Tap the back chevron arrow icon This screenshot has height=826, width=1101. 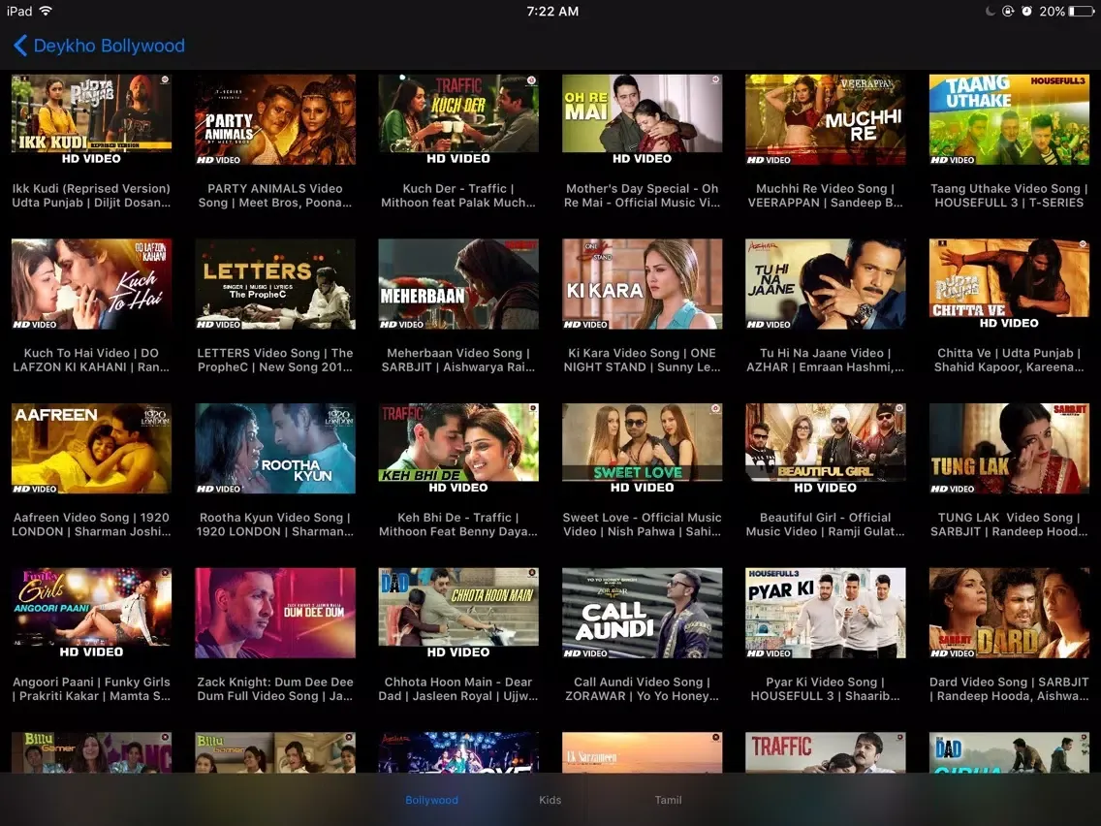tap(20, 46)
